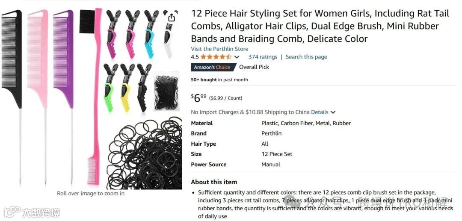Screen dimensions: 462x221
Task: Click the star rating icons
Action: click(x=216, y=57)
